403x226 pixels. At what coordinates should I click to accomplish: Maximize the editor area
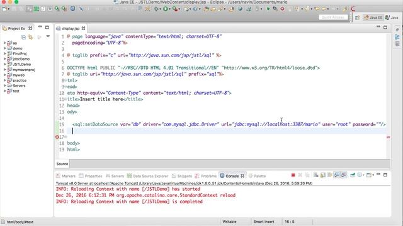click(x=385, y=27)
